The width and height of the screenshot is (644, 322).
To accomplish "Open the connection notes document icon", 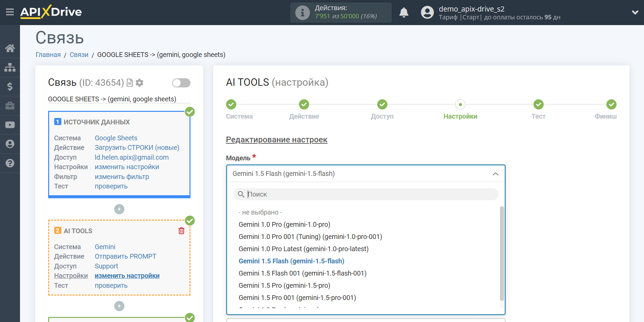I will pyautogui.click(x=129, y=83).
